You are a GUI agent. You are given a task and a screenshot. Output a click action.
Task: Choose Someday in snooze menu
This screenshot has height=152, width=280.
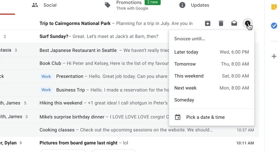pyautogui.click(x=211, y=100)
